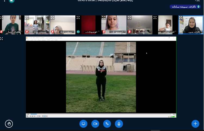The width and height of the screenshot is (204, 131).
Task: Click muted mic icon on مظفری tile
Action: coord(1,32)
